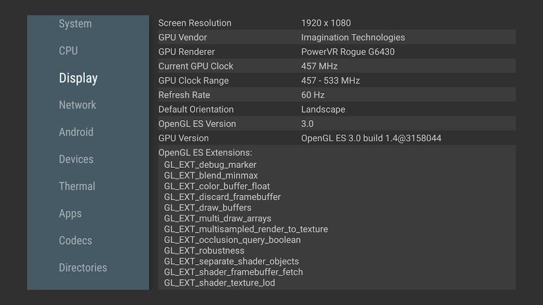
Task: Select Apps in the sidebar
Action: pos(70,213)
